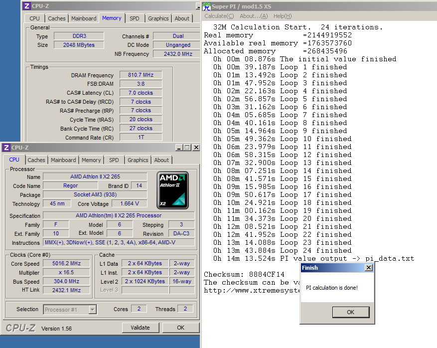The height and width of the screenshot is (348, 437).
Task: Click the memory Type field DDR3
Action: tap(79, 36)
